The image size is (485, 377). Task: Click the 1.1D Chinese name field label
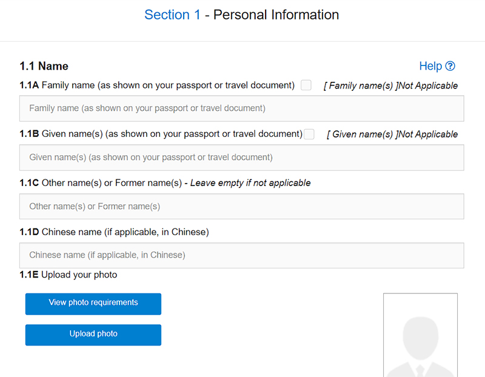[114, 232]
